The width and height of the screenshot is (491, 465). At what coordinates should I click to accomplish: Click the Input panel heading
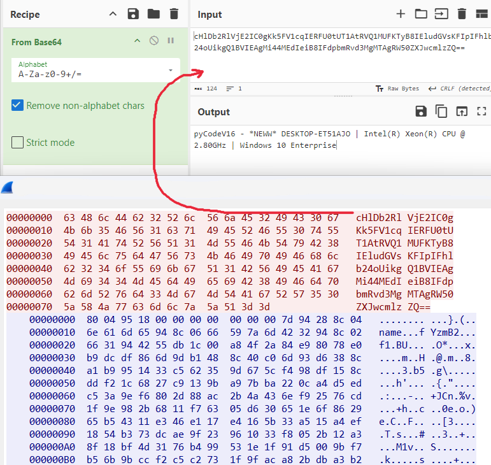tap(210, 15)
